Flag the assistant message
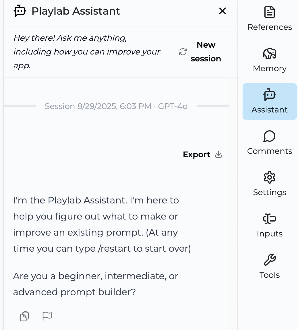The width and height of the screenshot is (298, 330). click(x=47, y=316)
